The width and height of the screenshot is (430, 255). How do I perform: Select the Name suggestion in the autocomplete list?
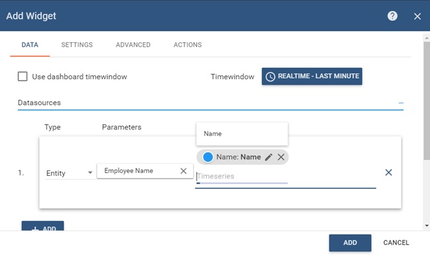click(x=242, y=133)
